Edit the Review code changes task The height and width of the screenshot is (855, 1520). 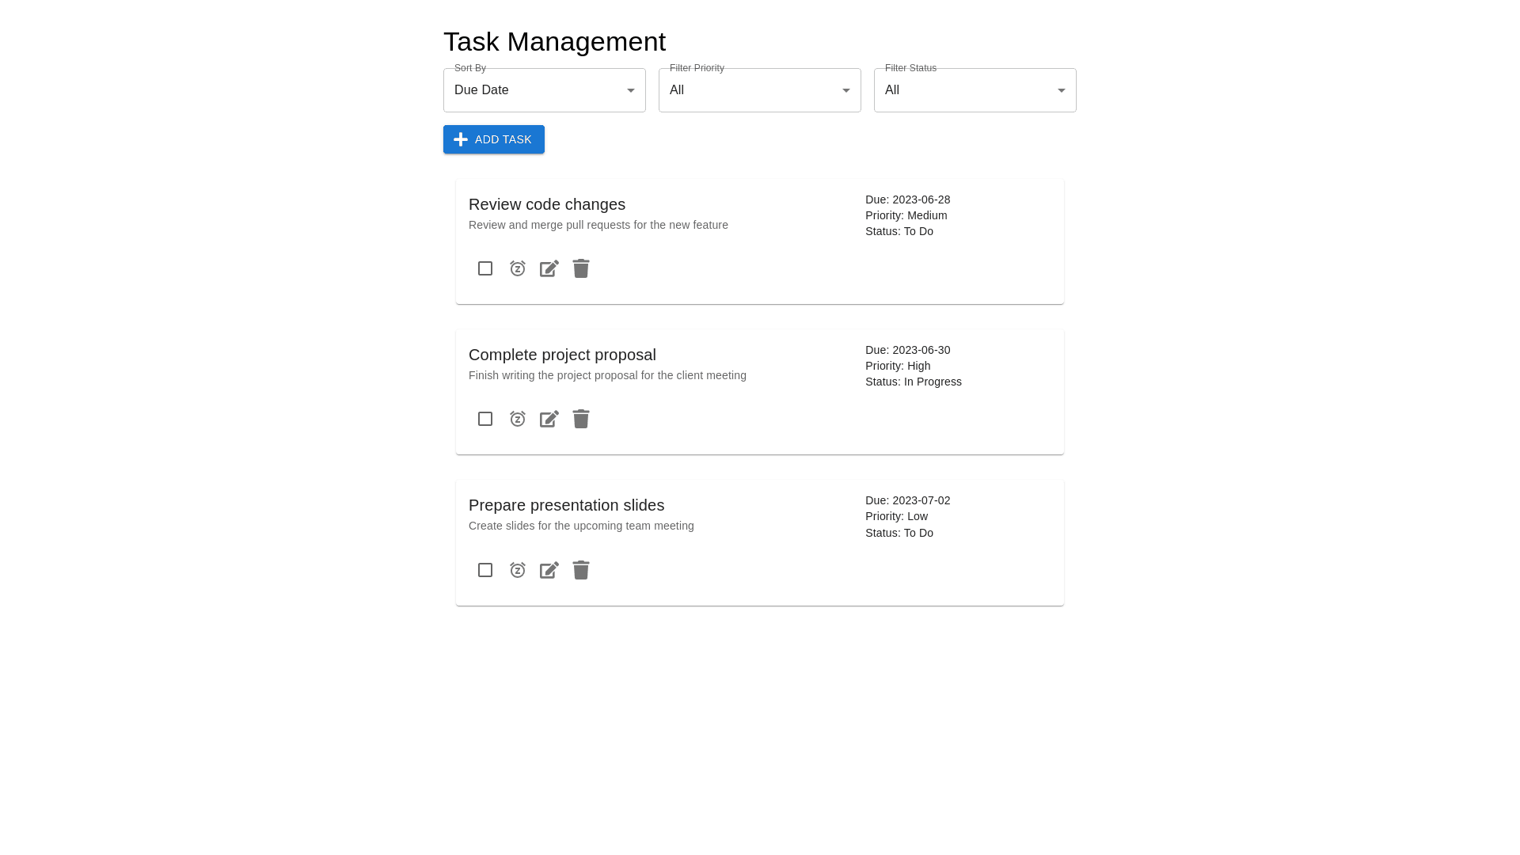[x=549, y=268]
